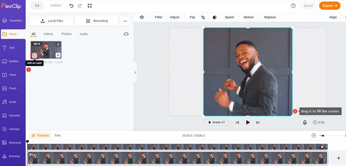The height and width of the screenshot is (166, 346).
Task: Open the Filter option
Action: pos(158,17)
